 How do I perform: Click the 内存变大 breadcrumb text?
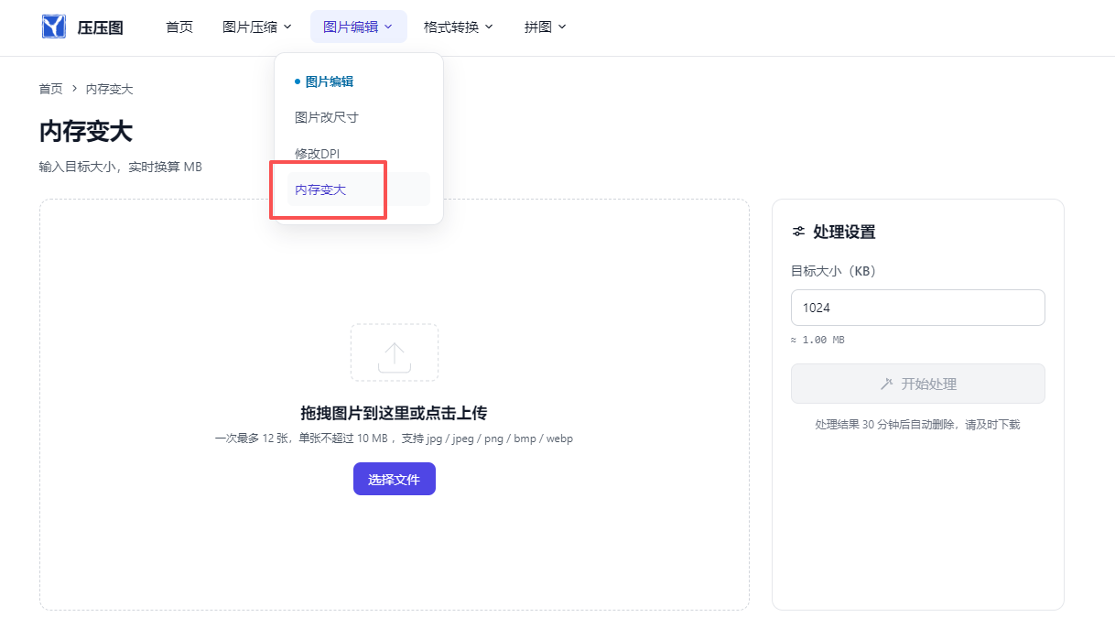(109, 89)
